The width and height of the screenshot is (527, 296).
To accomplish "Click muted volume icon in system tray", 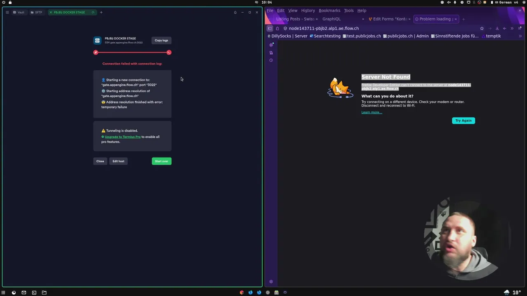I will point(449,2).
